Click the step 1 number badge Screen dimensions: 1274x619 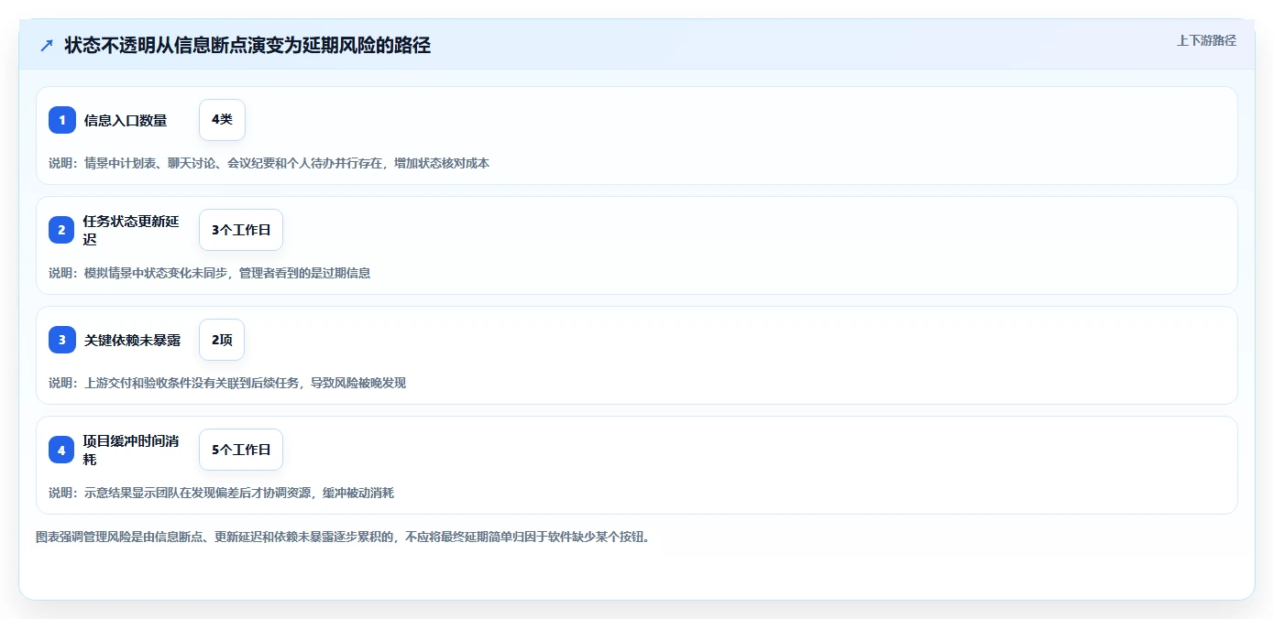coord(62,120)
